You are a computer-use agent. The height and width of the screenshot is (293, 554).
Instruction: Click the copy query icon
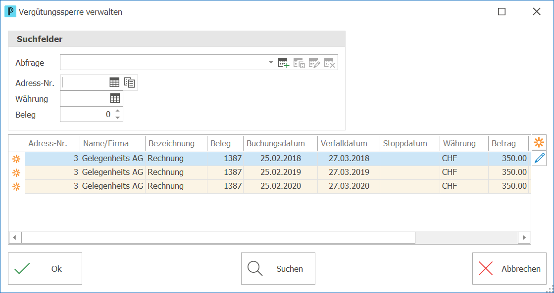299,63
